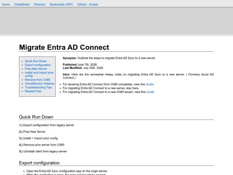Jump to Install and Import prior config
Viewport: 233px width, 175px height.
click(39, 74)
